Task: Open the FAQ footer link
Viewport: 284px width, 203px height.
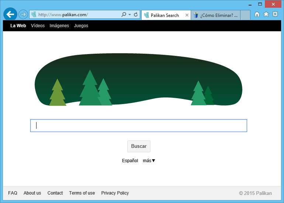Action: (13, 193)
